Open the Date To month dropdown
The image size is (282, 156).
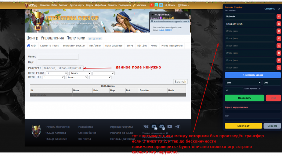77,77
